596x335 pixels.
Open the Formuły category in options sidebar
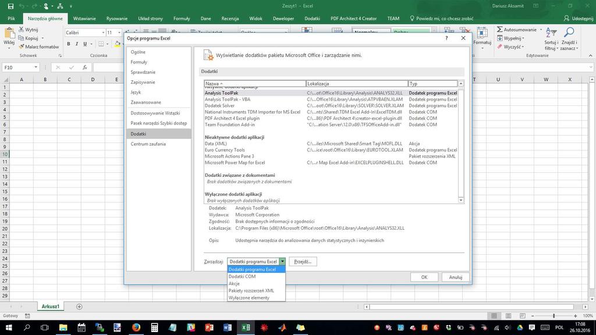click(x=158, y=62)
